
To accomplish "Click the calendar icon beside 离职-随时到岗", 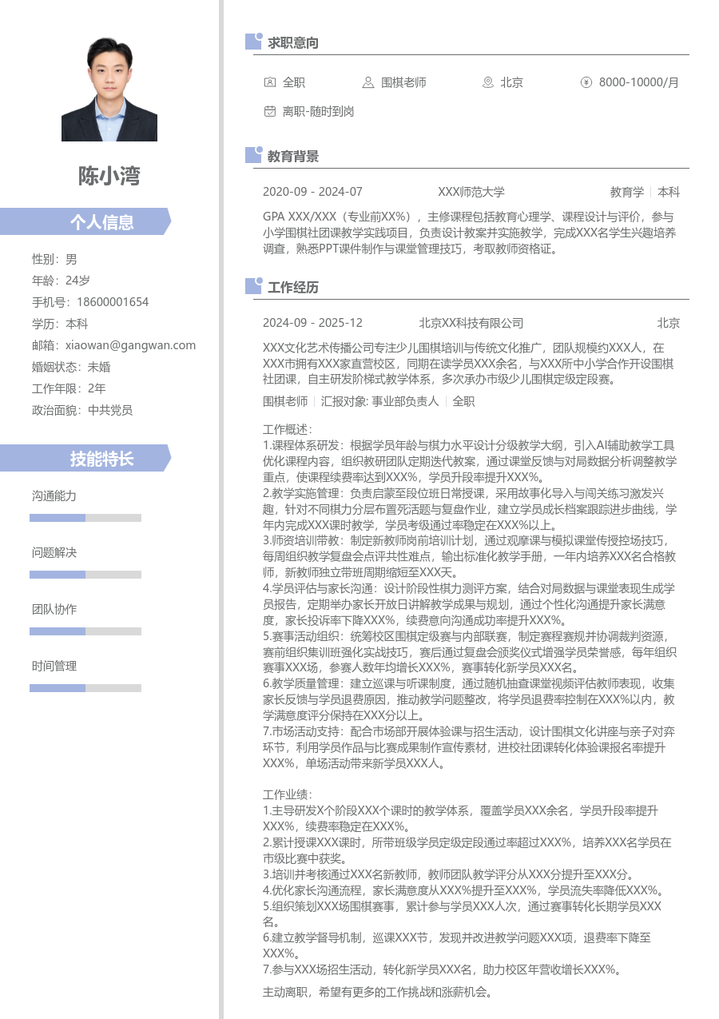I will [x=270, y=112].
